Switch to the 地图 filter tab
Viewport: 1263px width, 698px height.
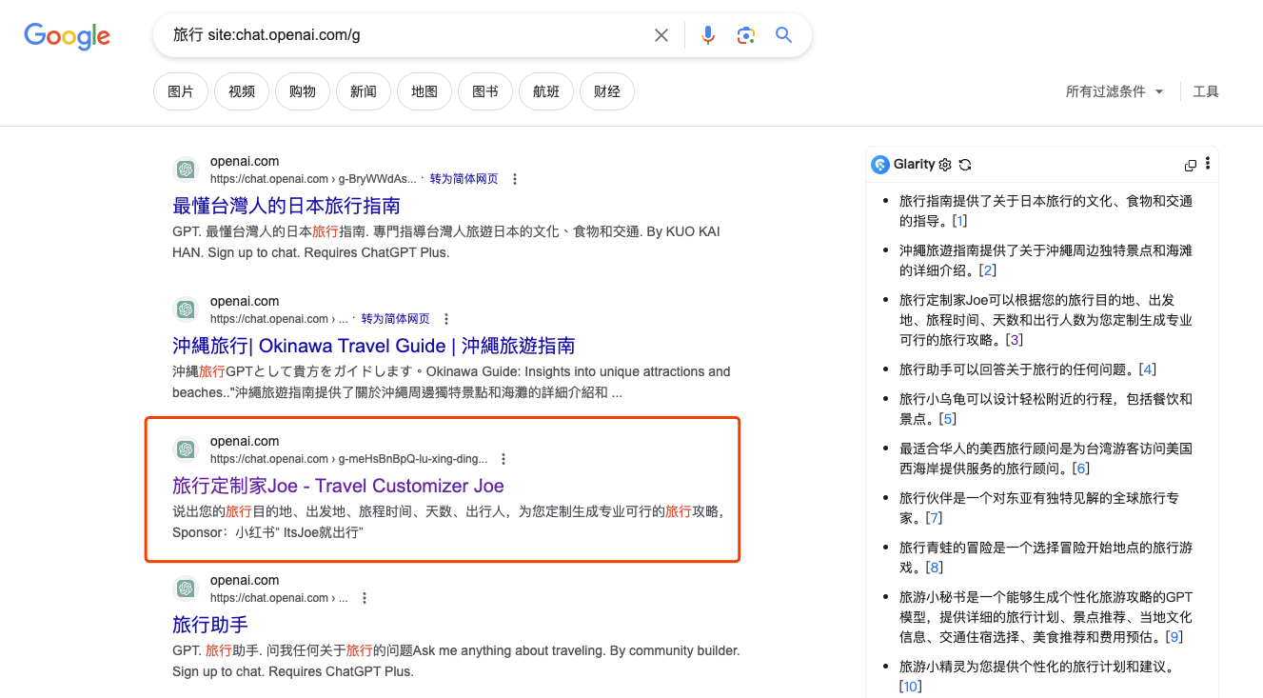pyautogui.click(x=424, y=91)
